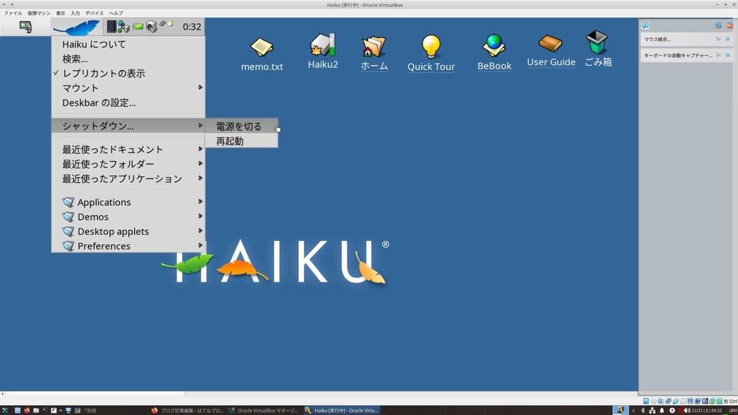Expand 最近使ったアプリケーション submenu
738x415 pixels.
(x=128, y=178)
